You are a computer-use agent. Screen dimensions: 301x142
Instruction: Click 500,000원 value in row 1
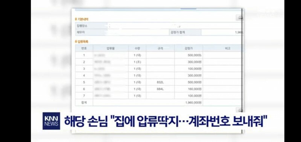195,55
